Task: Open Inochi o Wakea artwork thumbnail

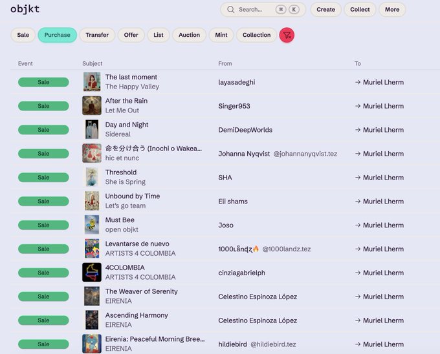Action: coord(92,153)
